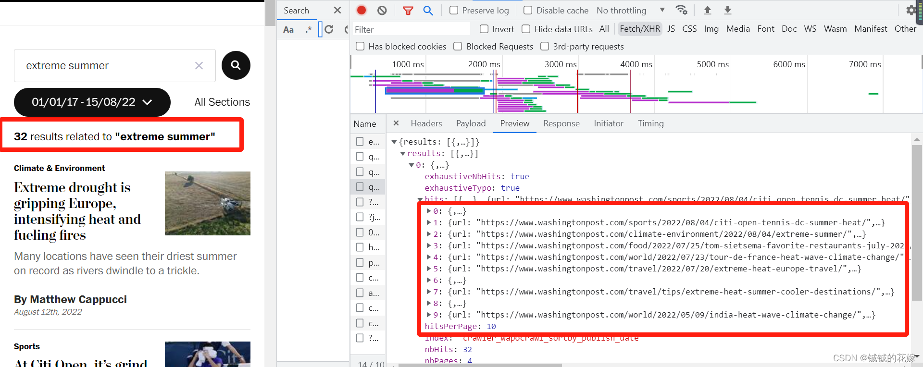The height and width of the screenshot is (367, 923).
Task: Toggle the network filter funnel icon
Action: (408, 10)
